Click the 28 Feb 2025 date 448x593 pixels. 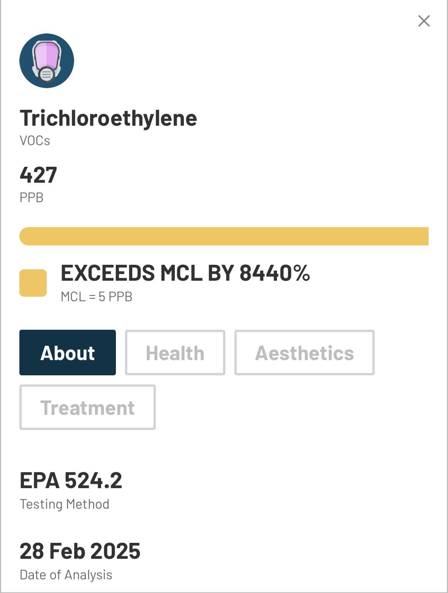click(x=80, y=551)
